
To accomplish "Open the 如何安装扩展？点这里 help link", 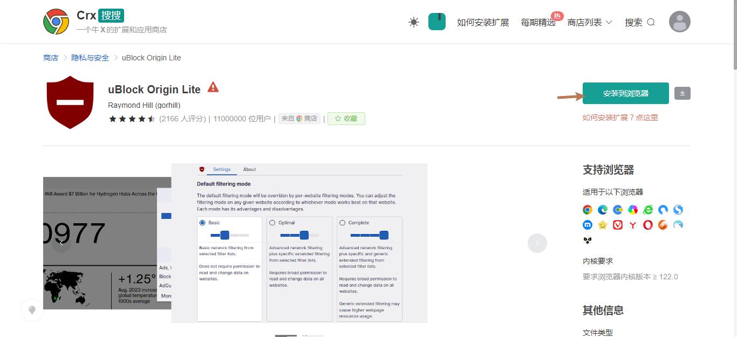I will (x=620, y=118).
